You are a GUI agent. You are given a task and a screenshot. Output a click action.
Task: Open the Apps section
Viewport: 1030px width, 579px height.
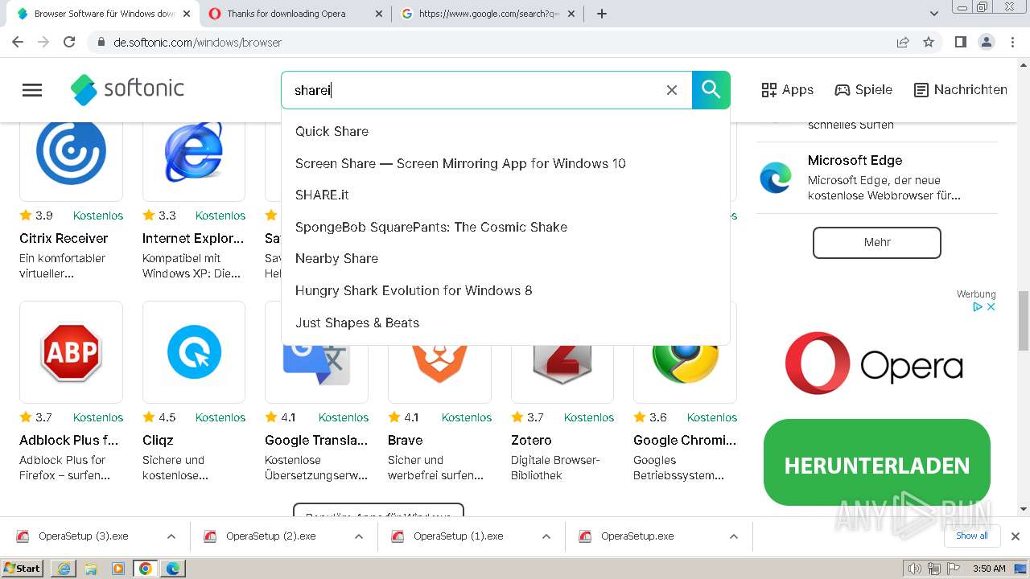pyautogui.click(x=788, y=90)
